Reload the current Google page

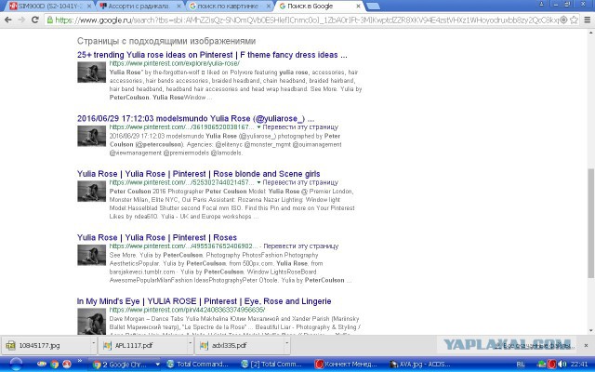[35, 20]
